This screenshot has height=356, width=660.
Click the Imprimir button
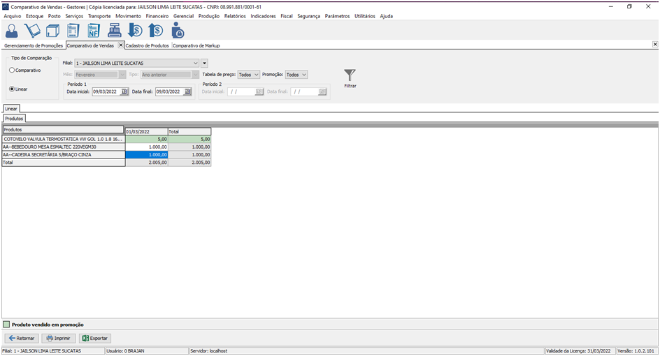[59, 338]
